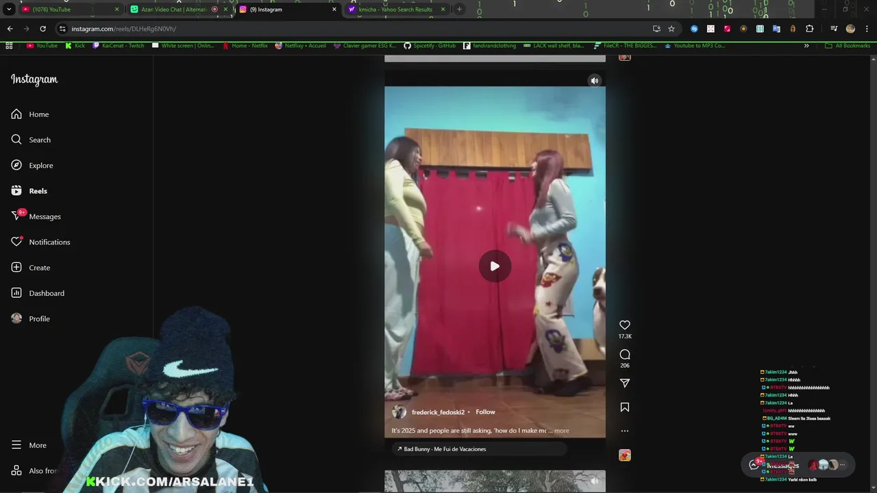
Task: Click the frederick_fedoski2 avatar
Action: pos(399,412)
